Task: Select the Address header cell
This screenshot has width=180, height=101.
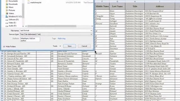Action: [160, 6]
